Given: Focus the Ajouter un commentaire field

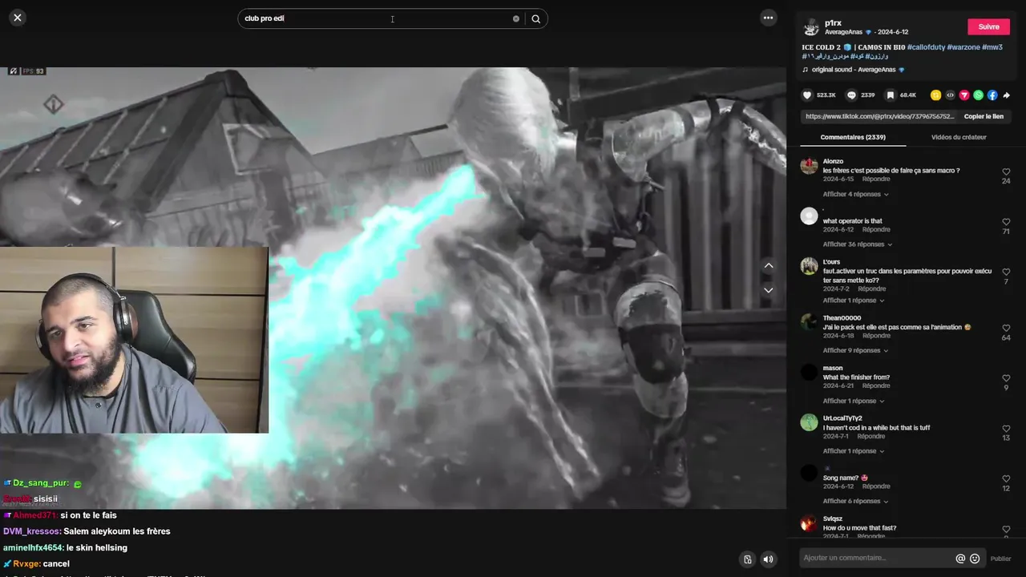Looking at the screenshot, I should [x=874, y=558].
